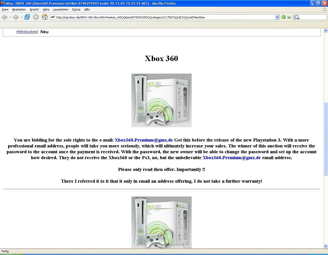Open the Lesezeichen menu
This screenshot has height=255, width=328.
61,9
